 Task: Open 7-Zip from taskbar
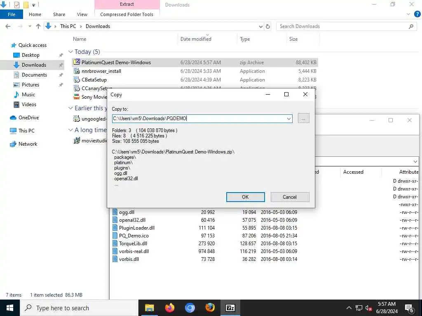coord(230,308)
